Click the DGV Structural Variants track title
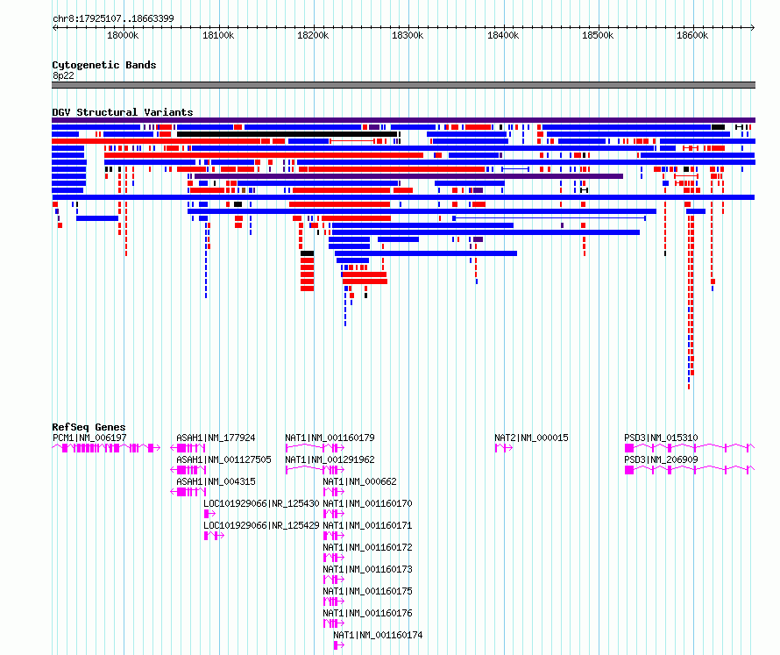The width and height of the screenshot is (780, 655). 123,112
